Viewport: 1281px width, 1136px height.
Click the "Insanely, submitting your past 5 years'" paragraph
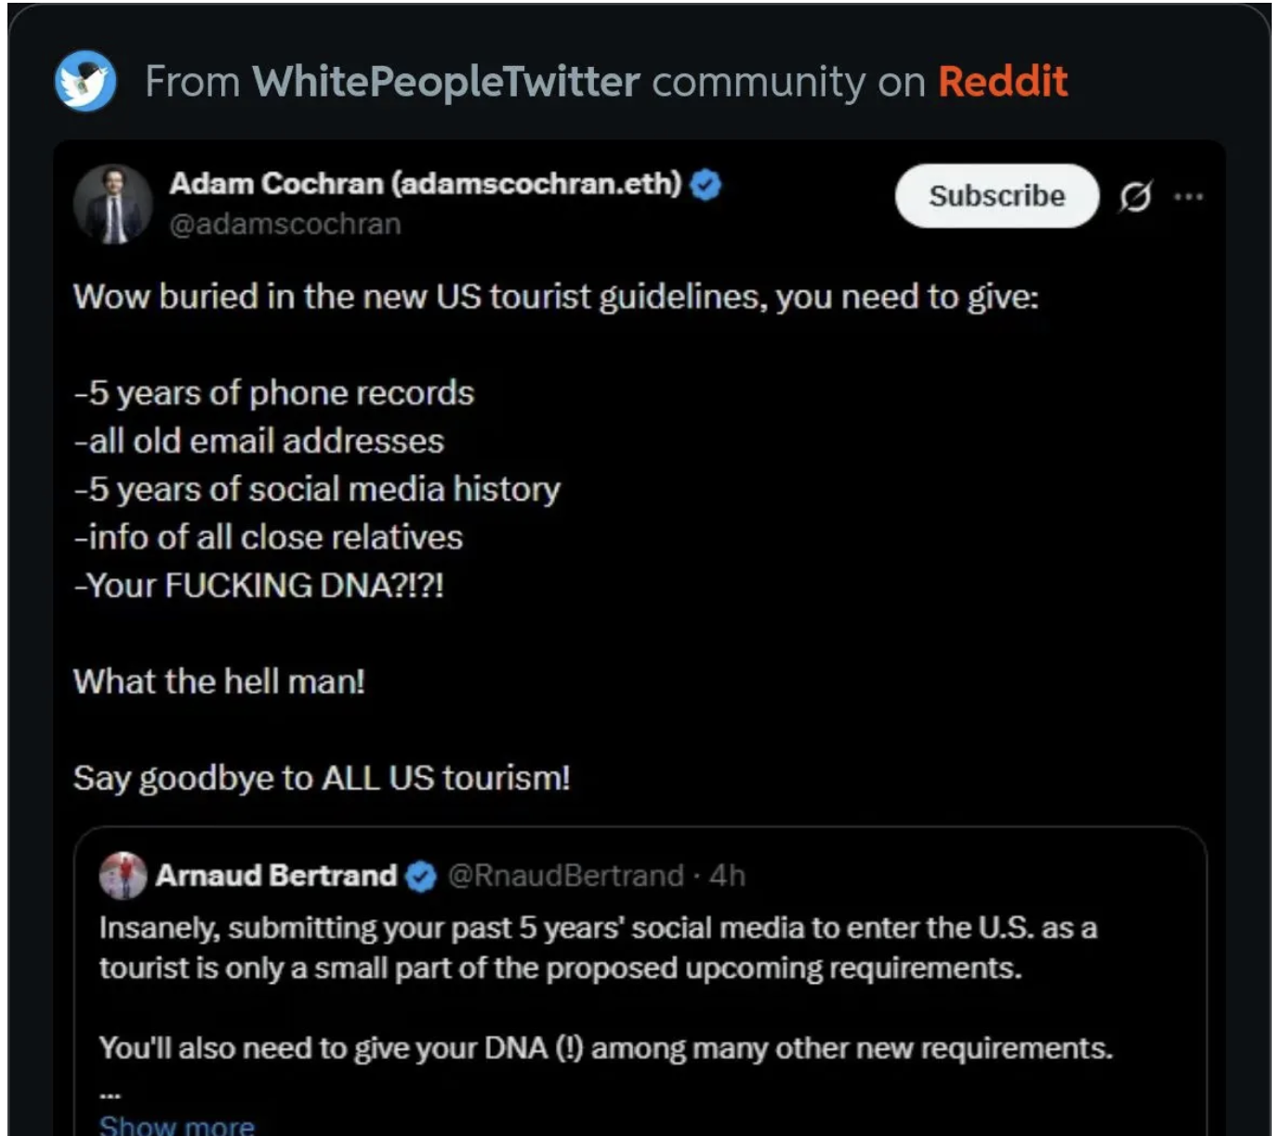click(x=597, y=948)
